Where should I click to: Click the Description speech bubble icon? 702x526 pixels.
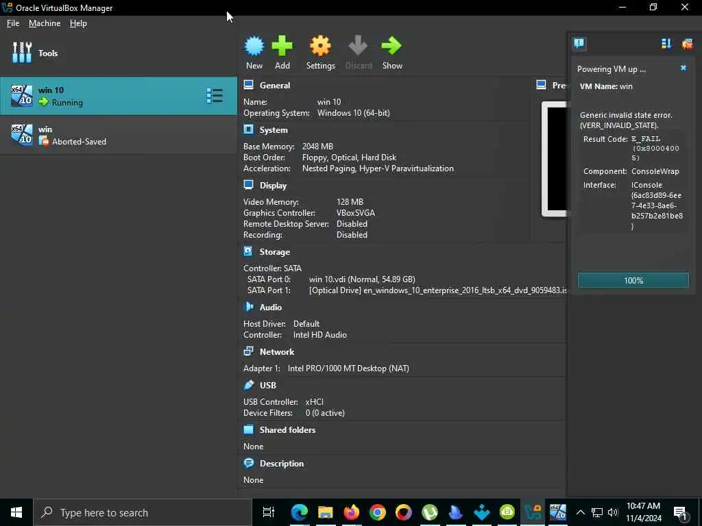tap(248, 463)
